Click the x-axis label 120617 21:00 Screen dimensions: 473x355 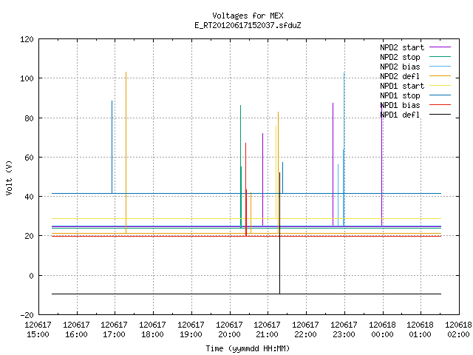(x=267, y=330)
